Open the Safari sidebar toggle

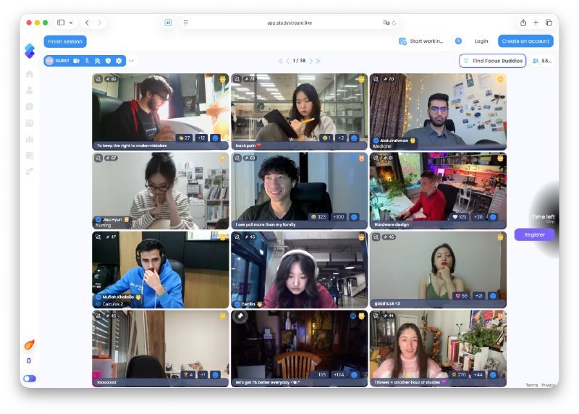click(61, 22)
